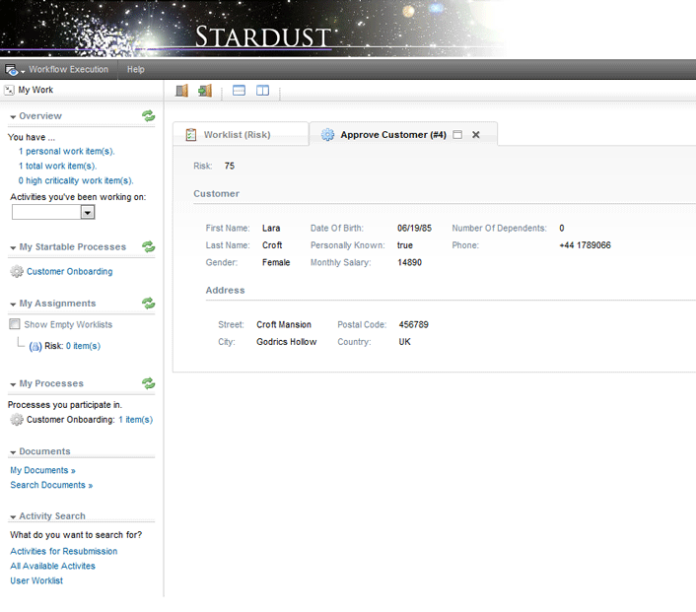This screenshot has width=696, height=612.
Task: Collapse My Startable Processes section
Action: click(x=13, y=247)
